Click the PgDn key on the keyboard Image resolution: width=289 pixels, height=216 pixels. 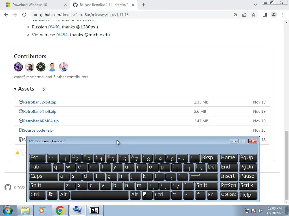pyautogui.click(x=248, y=167)
